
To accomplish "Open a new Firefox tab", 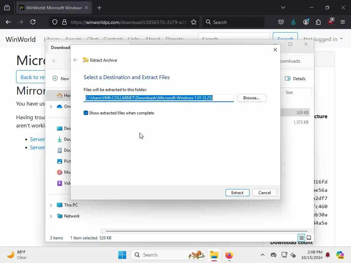I will pos(99,8).
